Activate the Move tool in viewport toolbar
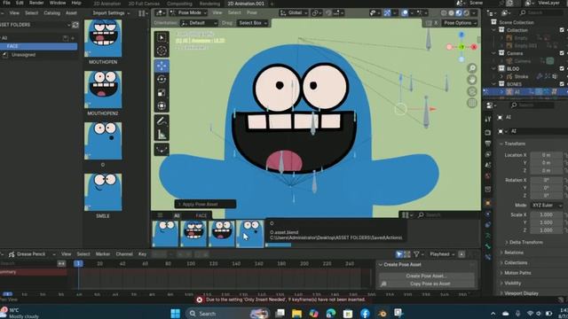The height and width of the screenshot is (319, 568). pos(162,66)
